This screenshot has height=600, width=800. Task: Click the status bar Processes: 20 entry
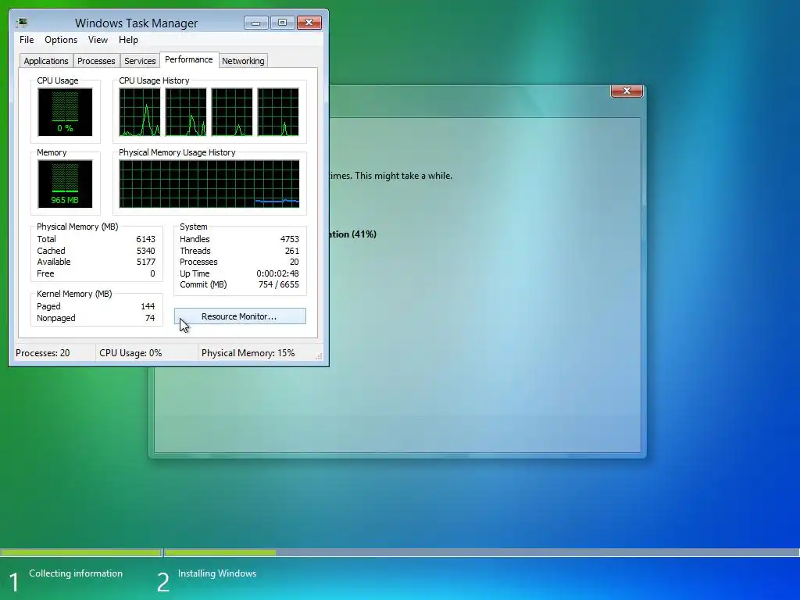pyautogui.click(x=43, y=353)
